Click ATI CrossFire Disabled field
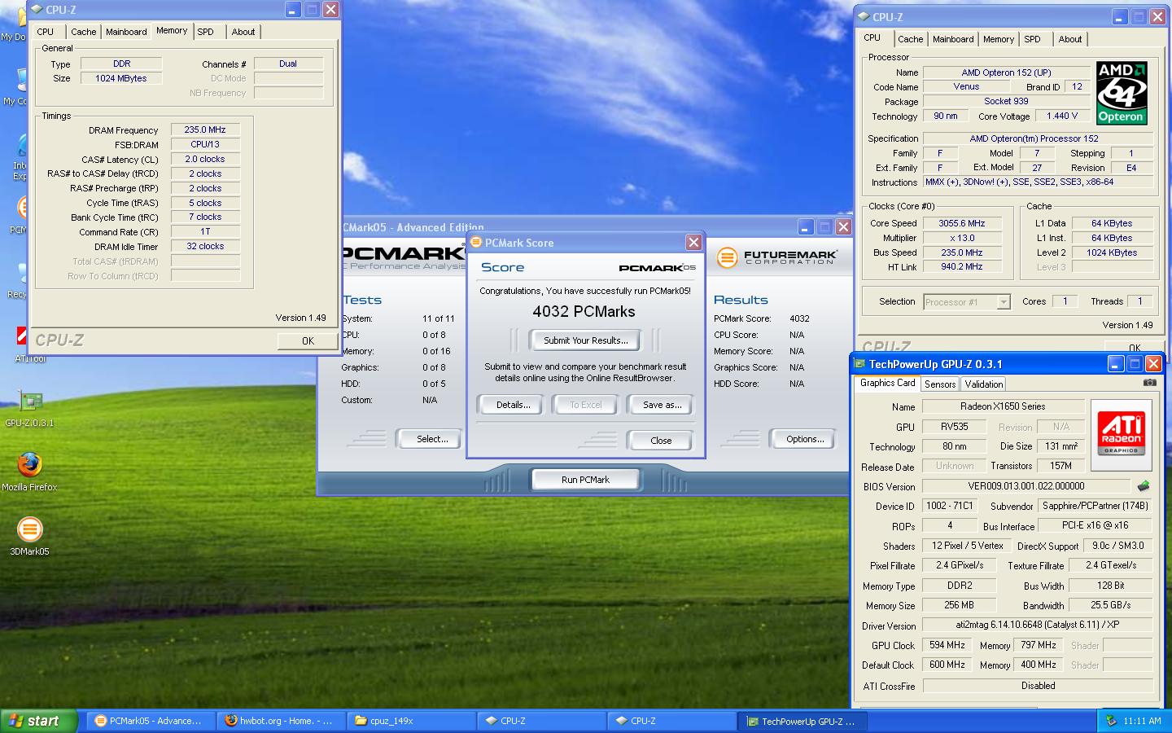The height and width of the screenshot is (733, 1172). pos(1038,686)
